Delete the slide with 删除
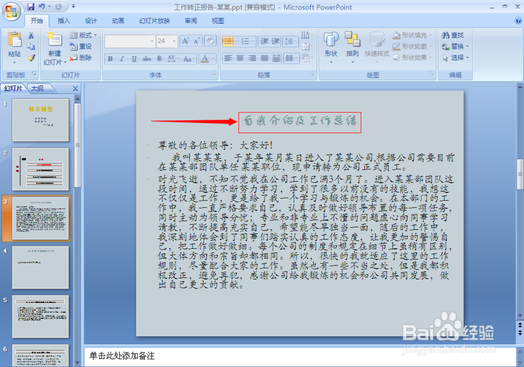 tap(81, 58)
